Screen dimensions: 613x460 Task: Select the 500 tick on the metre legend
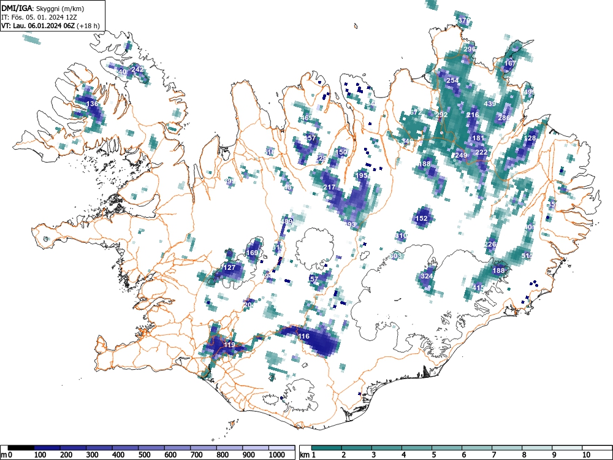[144, 455]
